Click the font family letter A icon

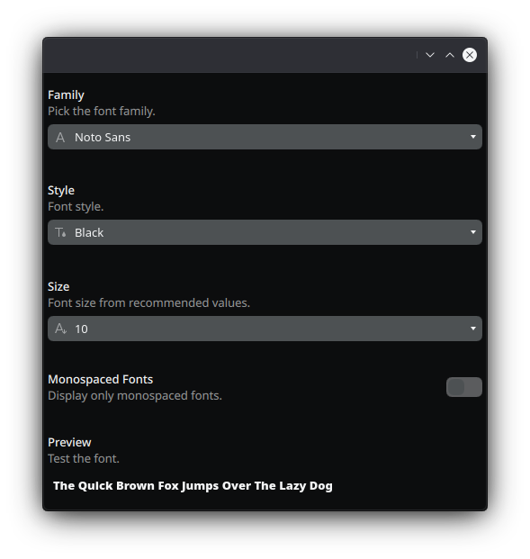pyautogui.click(x=60, y=137)
